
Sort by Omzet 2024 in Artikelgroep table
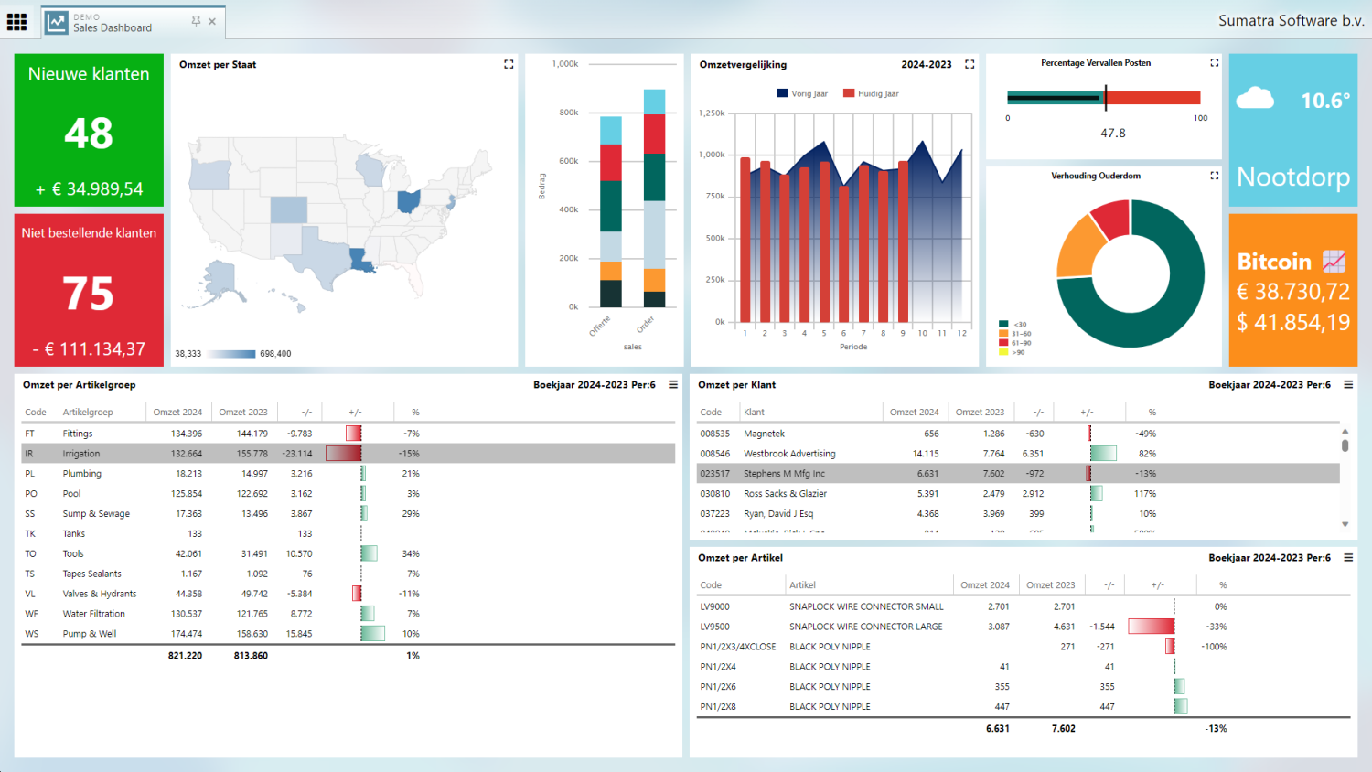(177, 413)
